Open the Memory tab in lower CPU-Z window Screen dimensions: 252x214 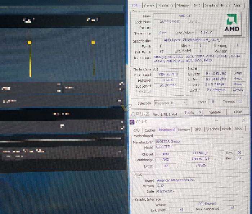click(184, 129)
